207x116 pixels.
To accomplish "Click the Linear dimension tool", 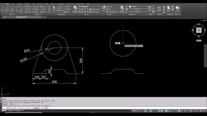I will pyautogui.click(x=66, y=6).
